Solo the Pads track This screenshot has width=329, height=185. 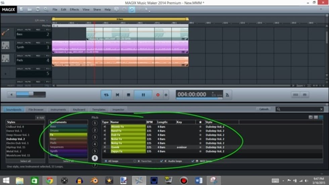[x=20, y=56]
